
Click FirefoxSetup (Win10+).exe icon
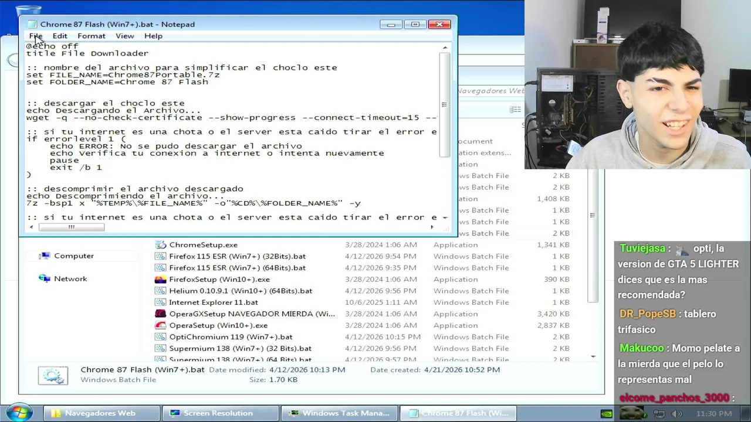[160, 279]
